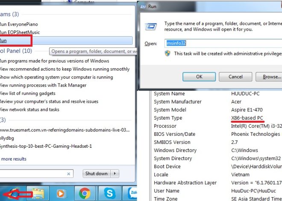Select the System Model row
The width and height of the screenshot is (282, 201).
point(216,110)
